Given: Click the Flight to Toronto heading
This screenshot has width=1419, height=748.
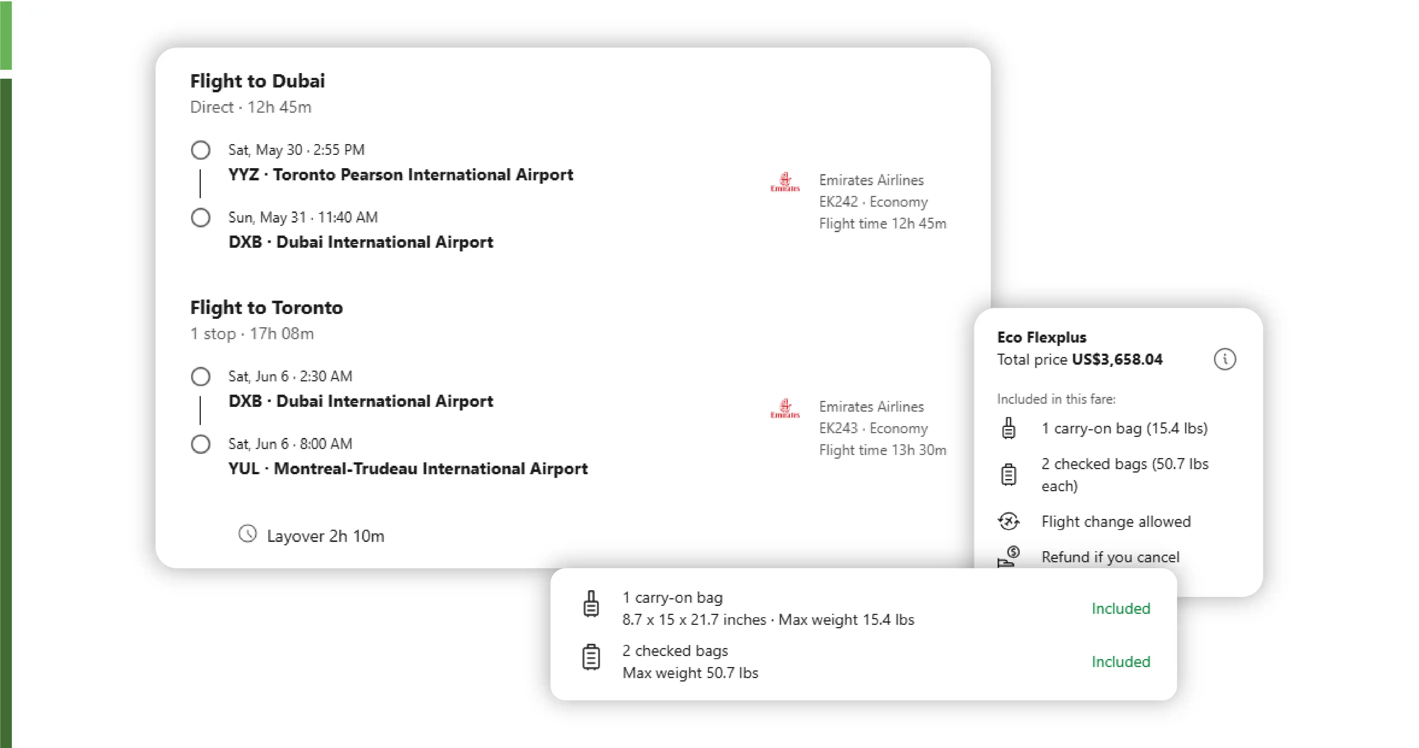Looking at the screenshot, I should (x=266, y=307).
